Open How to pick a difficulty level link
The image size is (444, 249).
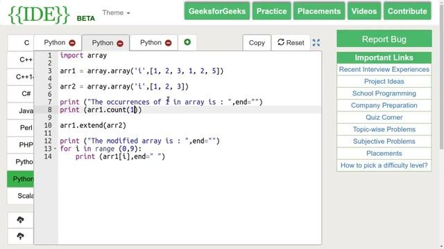[x=384, y=165]
